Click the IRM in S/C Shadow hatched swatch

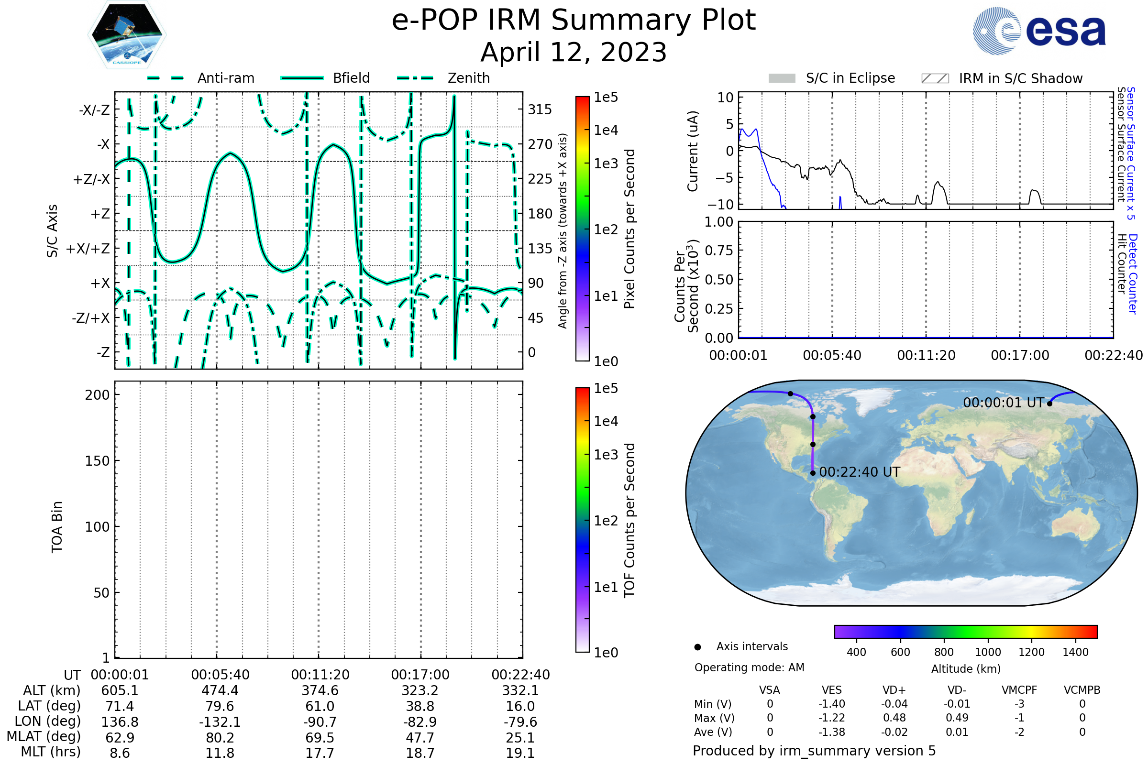(x=935, y=78)
